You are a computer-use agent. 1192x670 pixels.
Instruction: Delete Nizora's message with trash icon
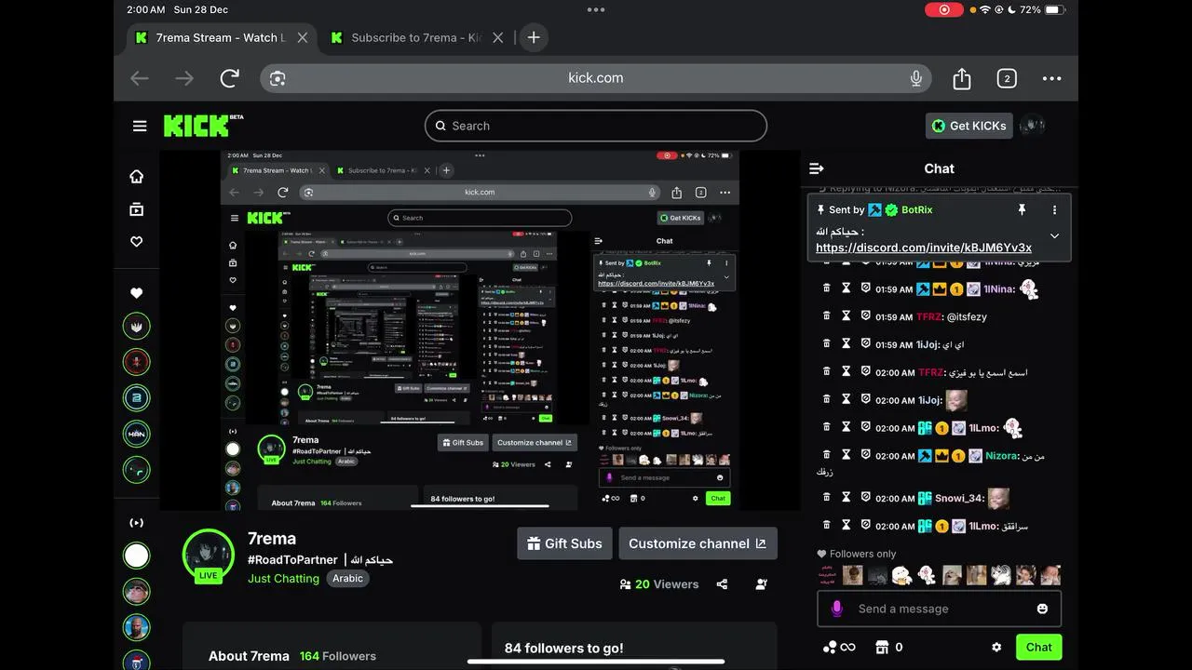(826, 456)
